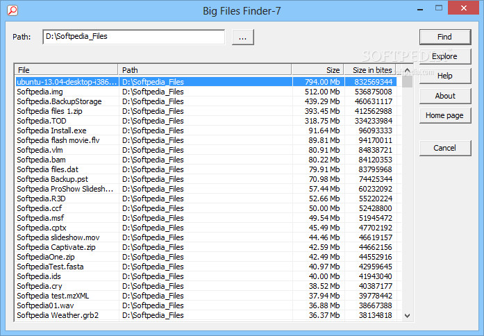Click the scrollbar up arrow
This screenshot has height=336, width=484.
(x=407, y=71)
